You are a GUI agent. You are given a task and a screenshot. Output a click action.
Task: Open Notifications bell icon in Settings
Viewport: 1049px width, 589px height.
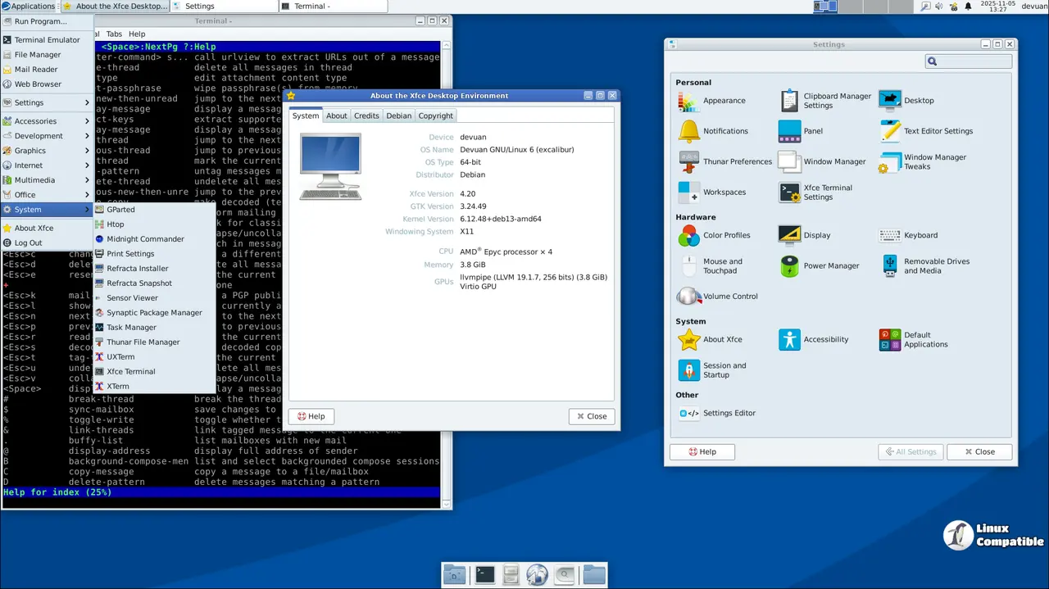point(689,131)
